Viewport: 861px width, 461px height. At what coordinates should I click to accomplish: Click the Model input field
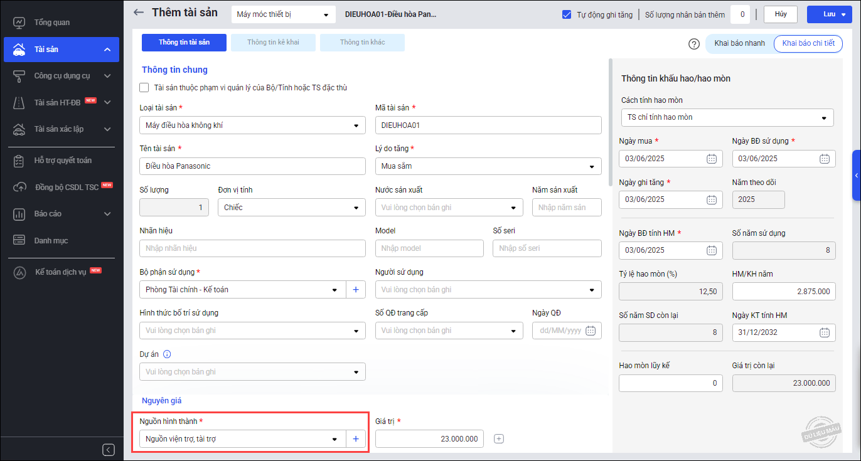click(x=429, y=248)
